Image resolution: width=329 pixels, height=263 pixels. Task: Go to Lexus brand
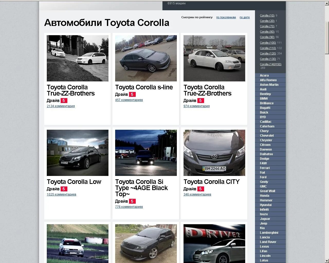(264, 247)
